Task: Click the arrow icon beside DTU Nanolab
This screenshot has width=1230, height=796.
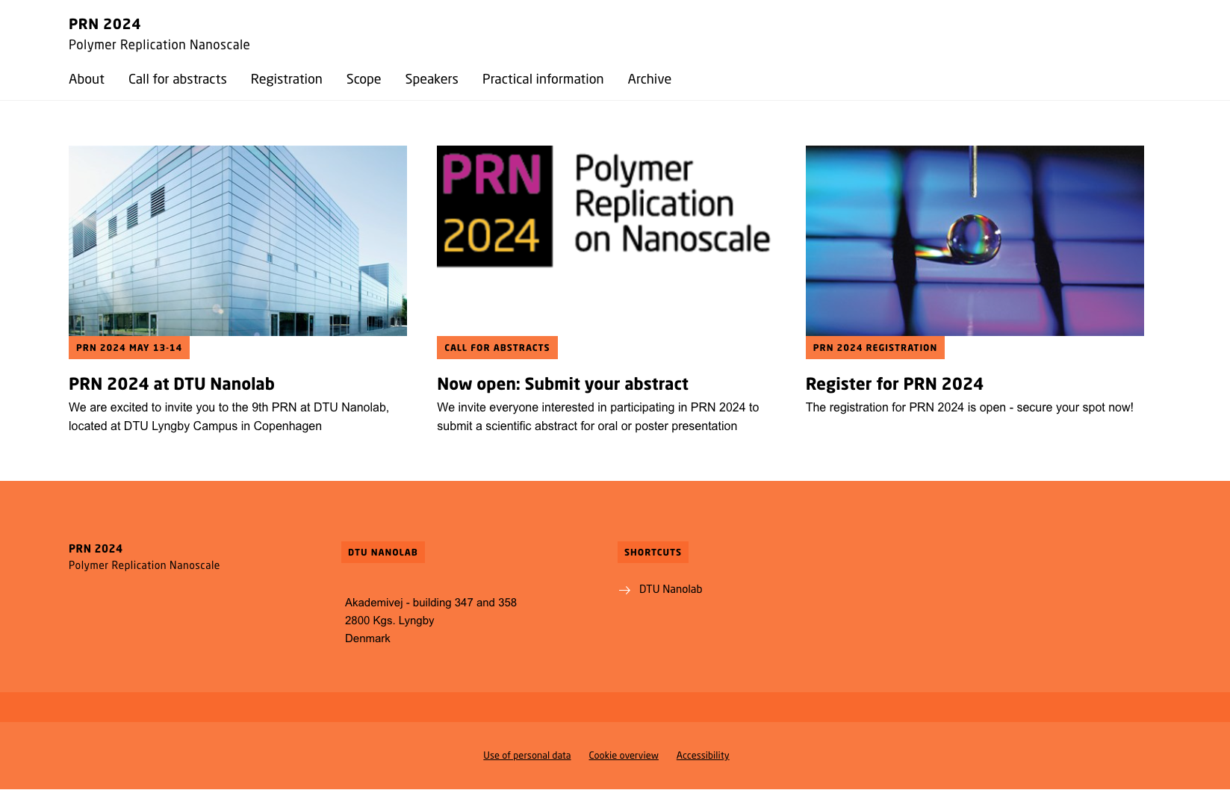Action: click(625, 590)
